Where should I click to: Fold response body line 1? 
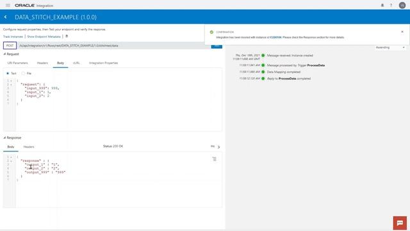(12, 157)
